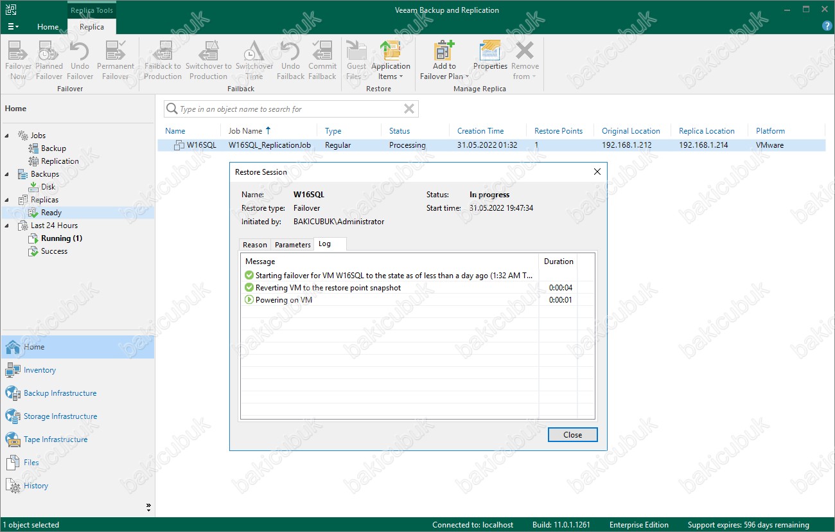Select Replication under Jobs in tree
Image resolution: width=835 pixels, height=532 pixels.
pyautogui.click(x=60, y=161)
